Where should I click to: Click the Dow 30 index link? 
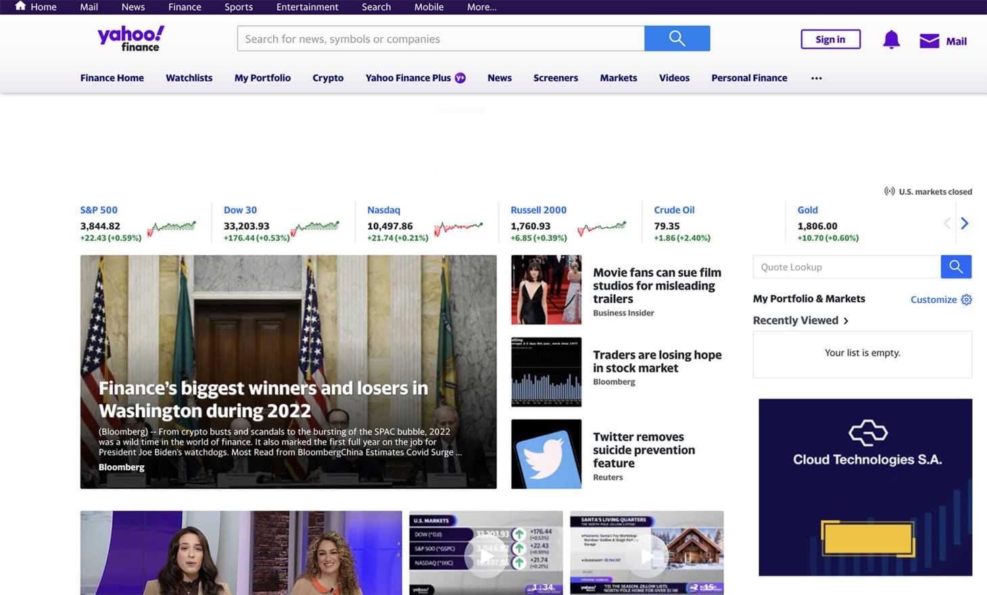[x=240, y=210]
